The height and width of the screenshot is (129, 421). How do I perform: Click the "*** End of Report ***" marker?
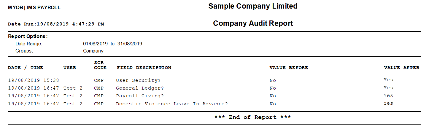[252, 117]
